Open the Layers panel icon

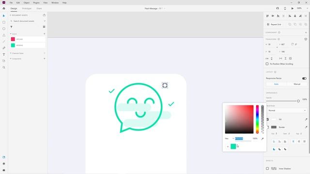pyautogui.click(x=4, y=164)
